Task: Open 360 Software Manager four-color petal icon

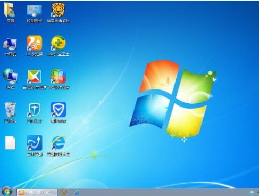Action: point(59,79)
